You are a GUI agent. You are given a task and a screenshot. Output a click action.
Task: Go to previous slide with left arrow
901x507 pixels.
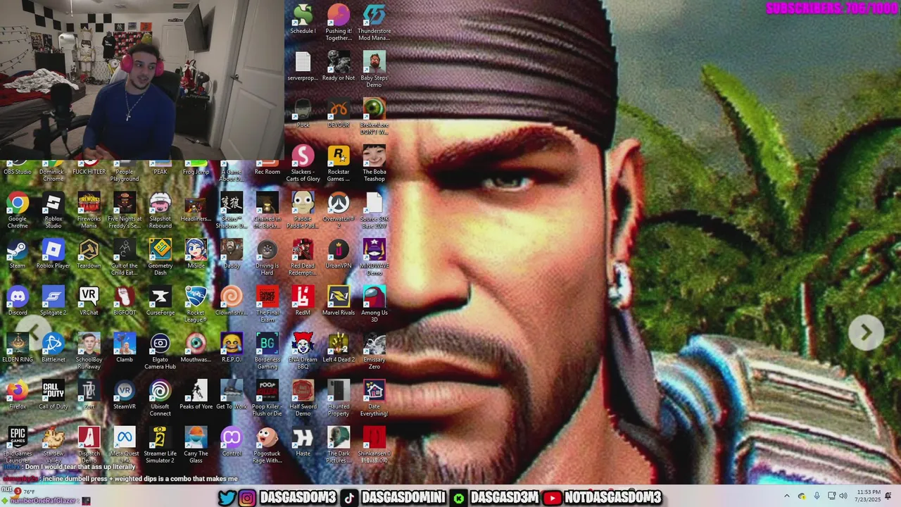pos(34,332)
